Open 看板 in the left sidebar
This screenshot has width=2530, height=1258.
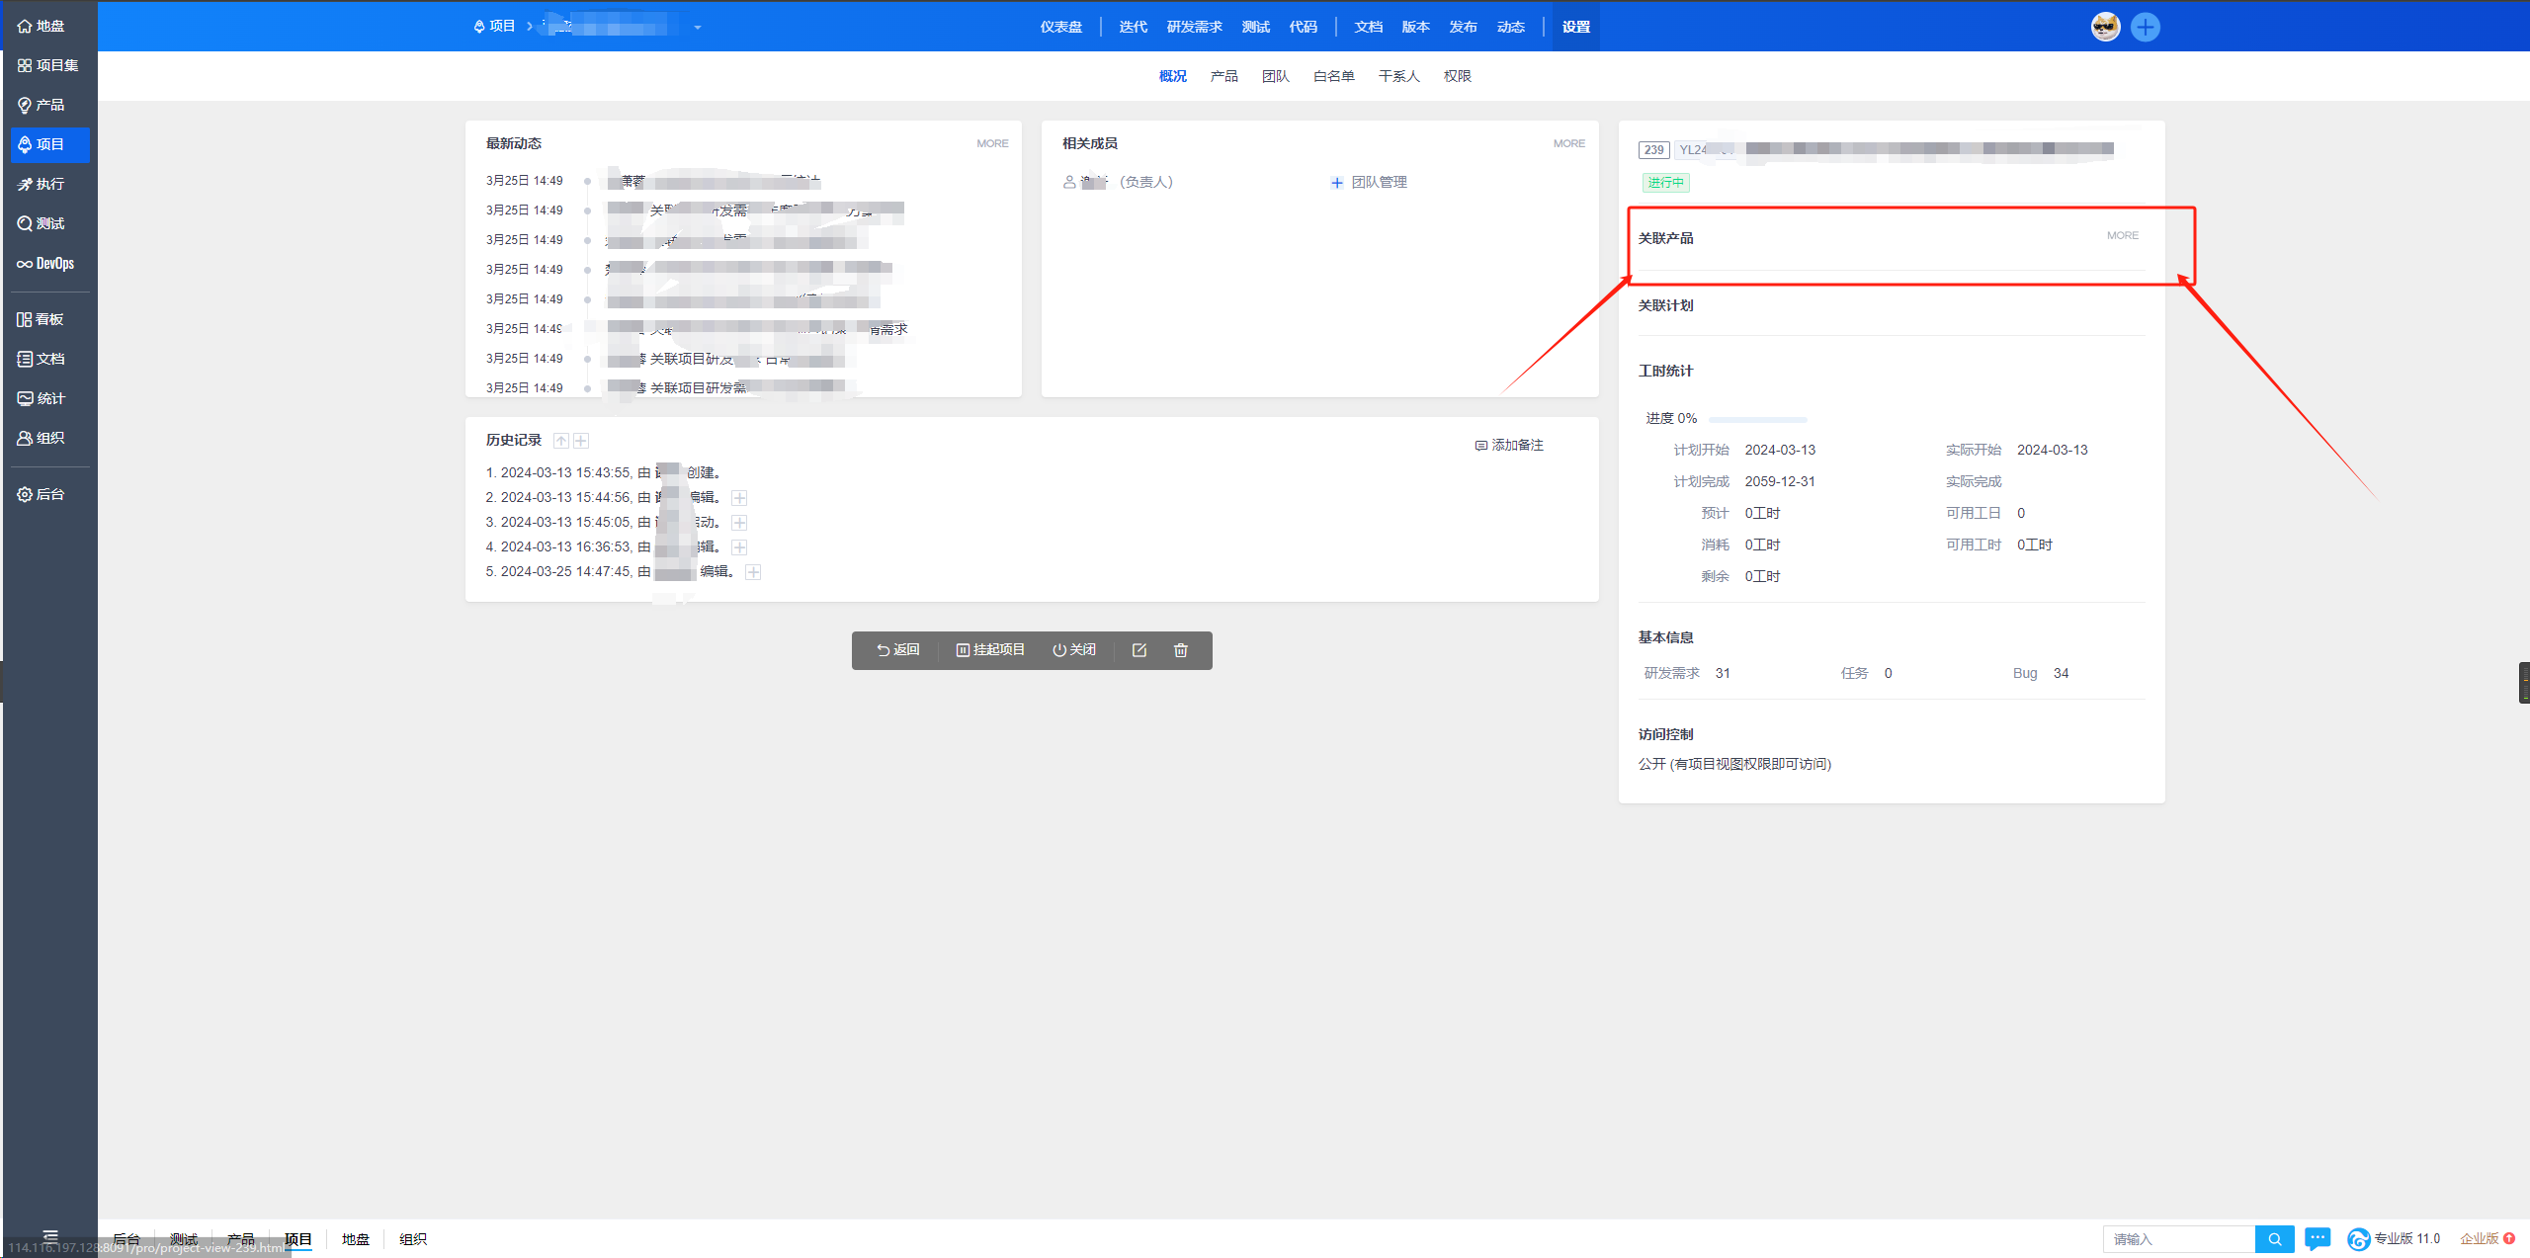point(42,319)
